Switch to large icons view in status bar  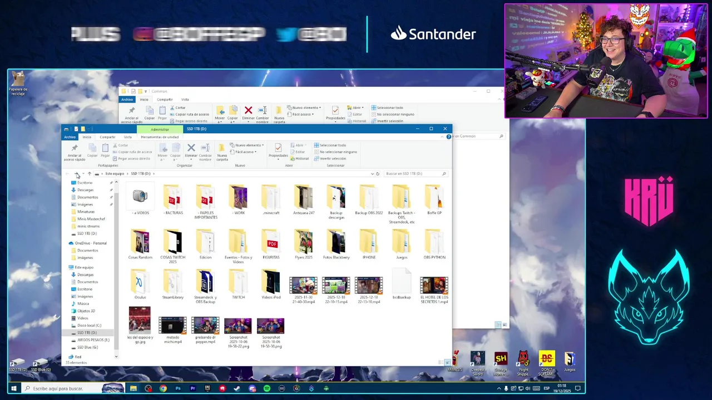[447, 363]
